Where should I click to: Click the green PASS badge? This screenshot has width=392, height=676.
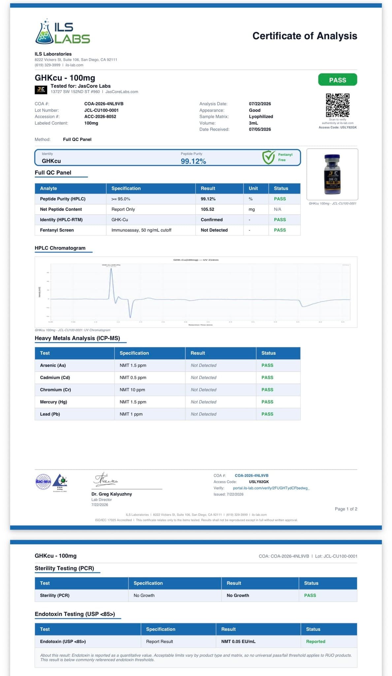[338, 80]
